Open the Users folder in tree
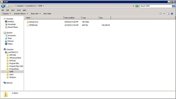Viewport: 176px width, 99px height. click(x=11, y=75)
